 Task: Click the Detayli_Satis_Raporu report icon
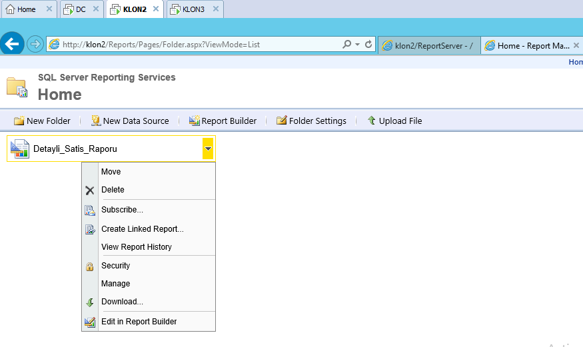click(x=19, y=149)
